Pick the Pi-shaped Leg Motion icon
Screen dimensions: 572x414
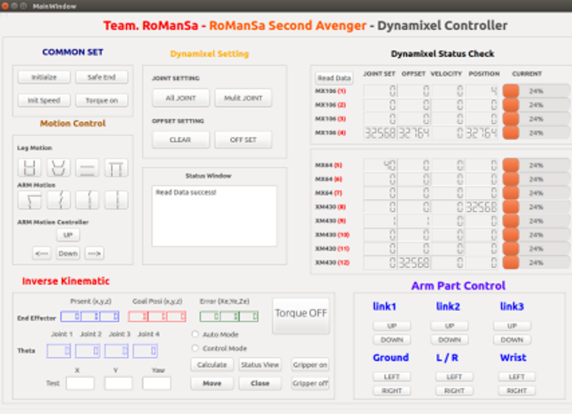point(116,168)
